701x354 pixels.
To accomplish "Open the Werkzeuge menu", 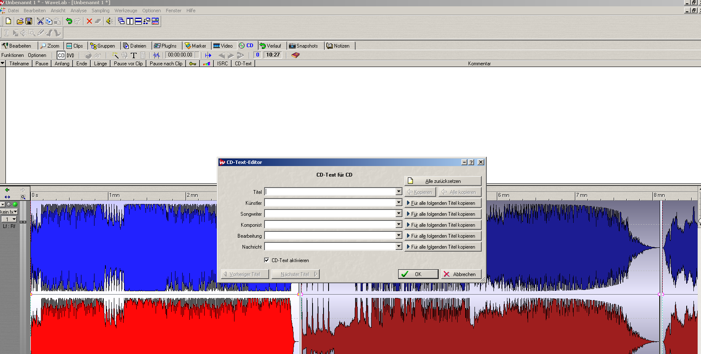I will click(x=126, y=11).
